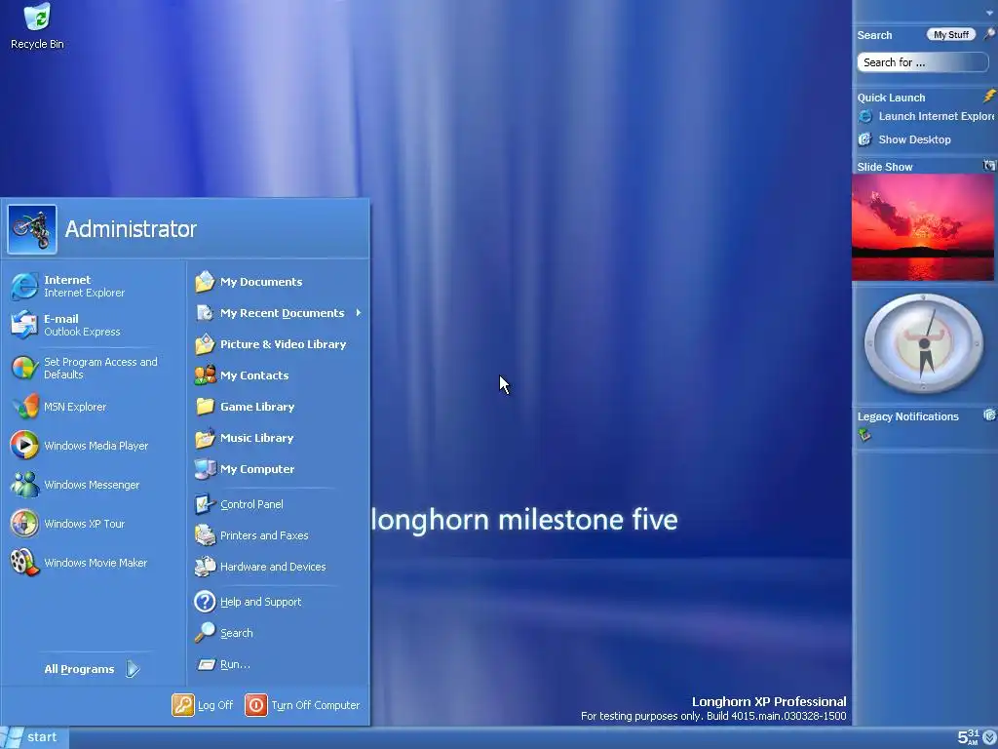Click the analog clock in sidebar
The height and width of the screenshot is (749, 998).
pyautogui.click(x=924, y=344)
